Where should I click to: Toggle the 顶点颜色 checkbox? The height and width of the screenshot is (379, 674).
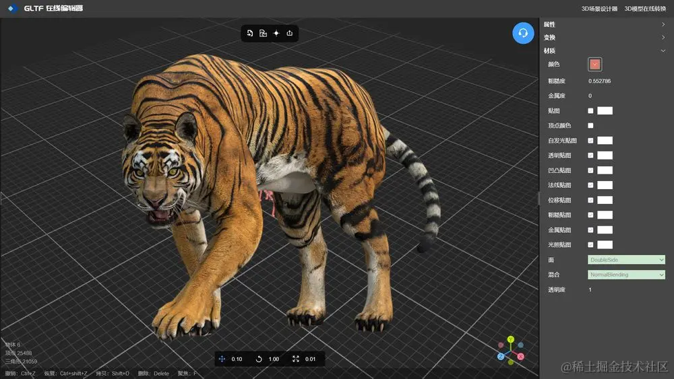pos(590,125)
